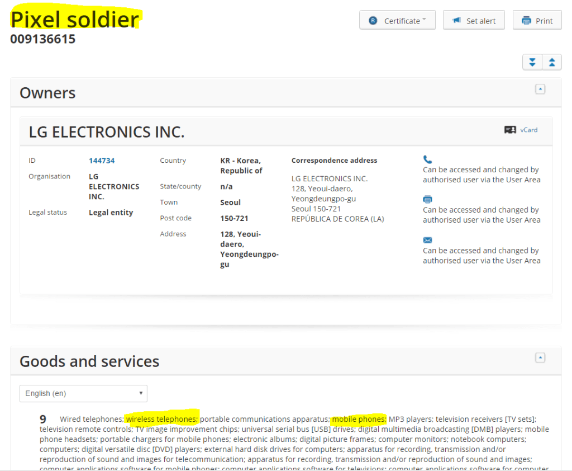Expand all sections with double-down arrow
Image resolution: width=572 pixels, height=471 pixels.
(x=532, y=62)
